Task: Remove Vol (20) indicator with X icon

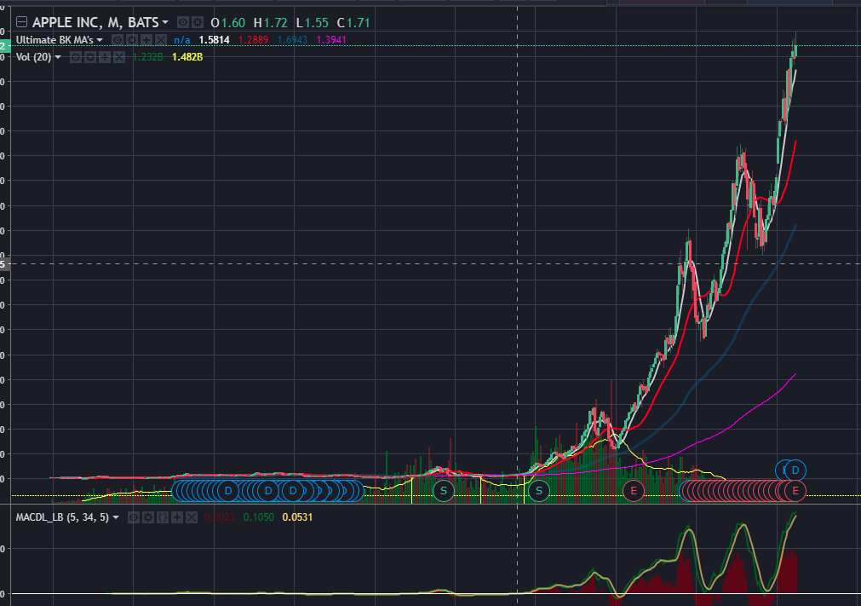Action: (118, 57)
